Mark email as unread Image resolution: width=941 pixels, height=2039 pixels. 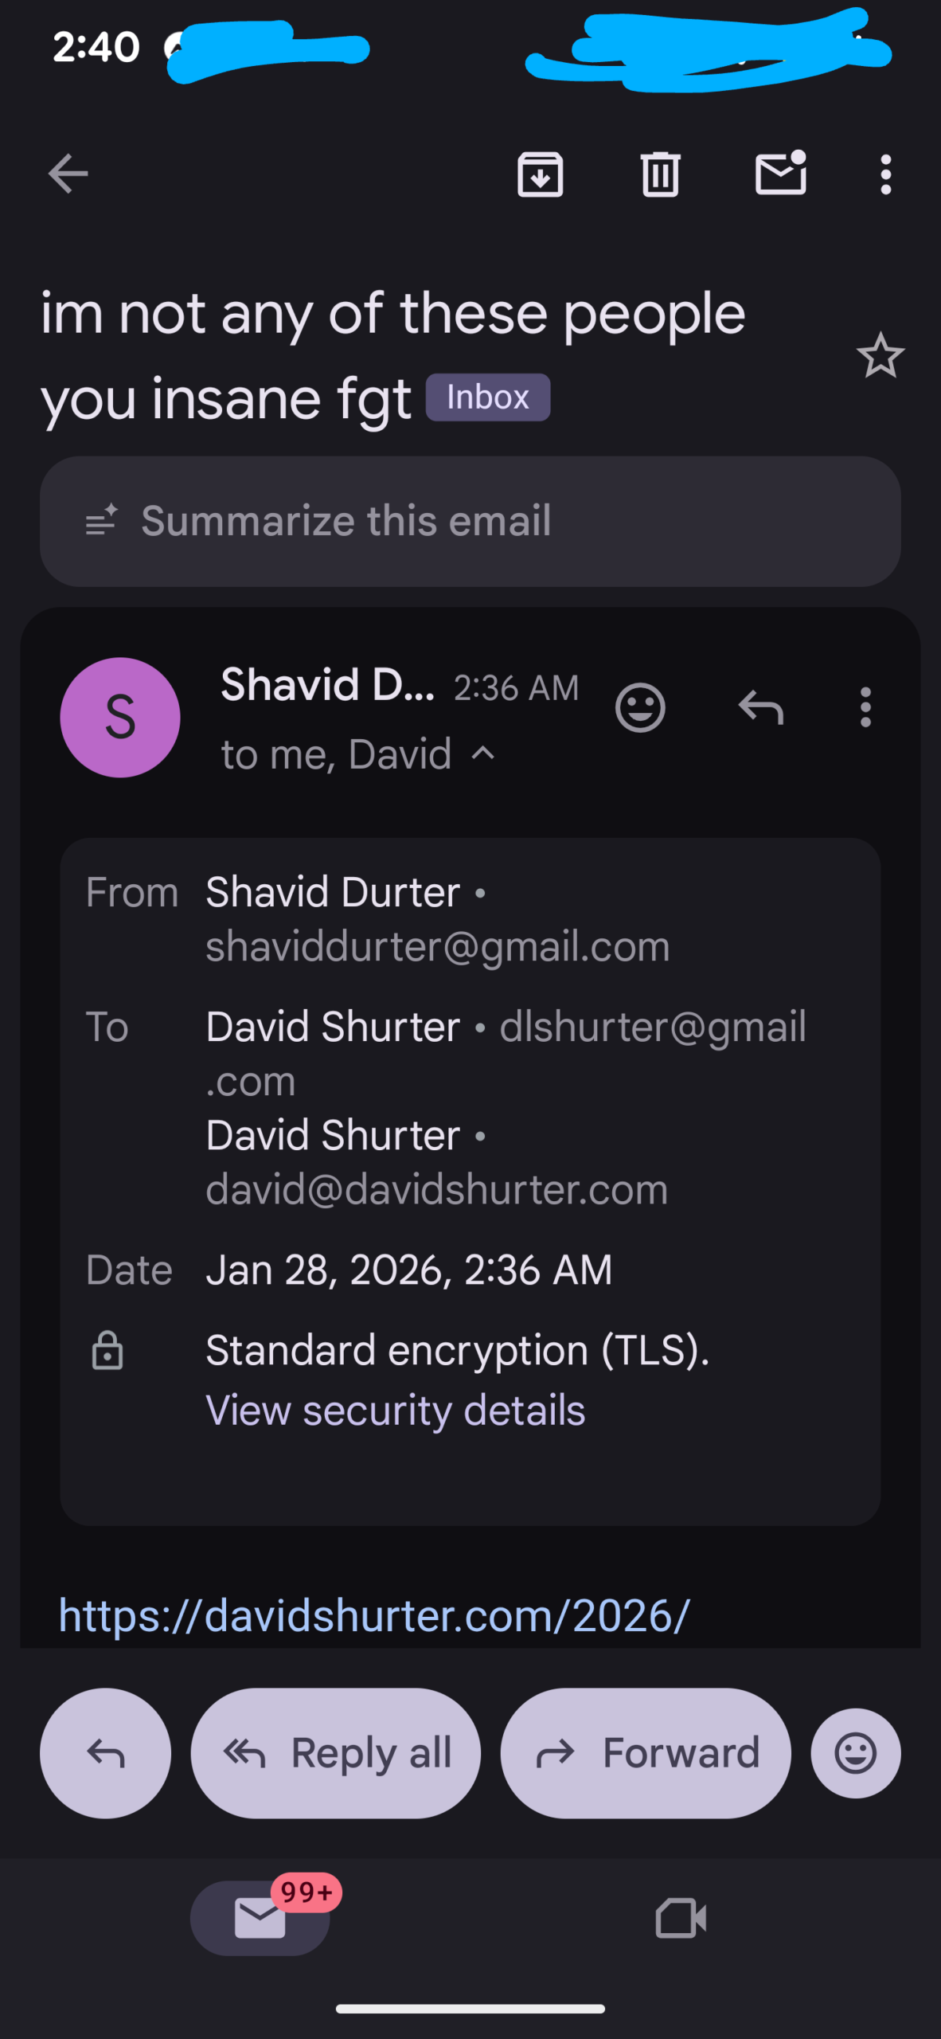click(780, 174)
